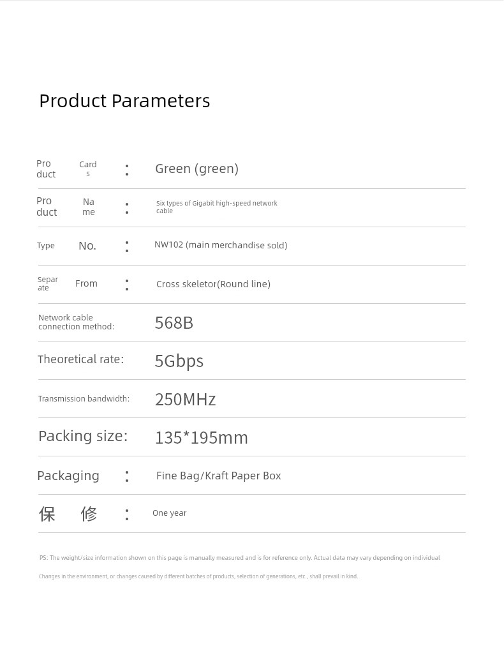Click the Product Parameters heading
Image resolution: width=504 pixels, height=653 pixels.
pos(124,101)
